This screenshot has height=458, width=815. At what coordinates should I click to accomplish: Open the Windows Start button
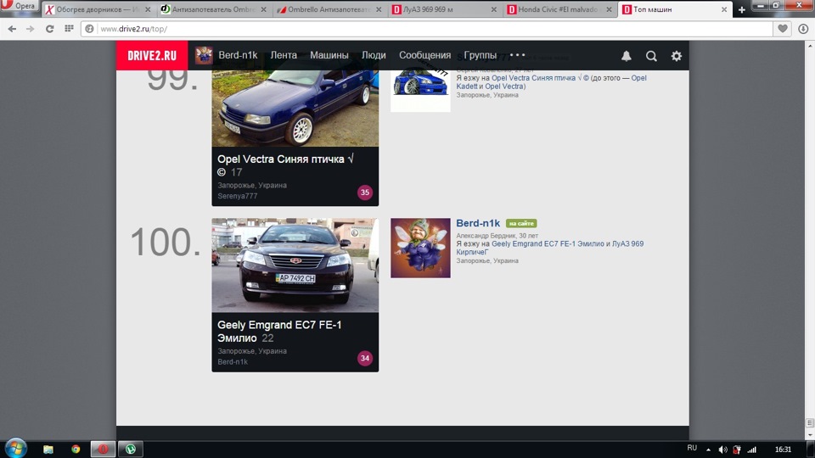click(x=15, y=449)
